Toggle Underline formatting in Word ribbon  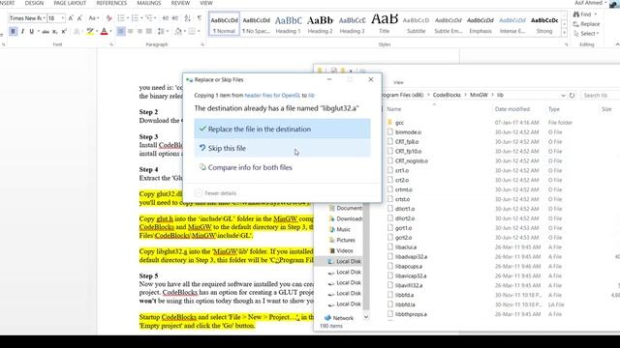point(32,31)
